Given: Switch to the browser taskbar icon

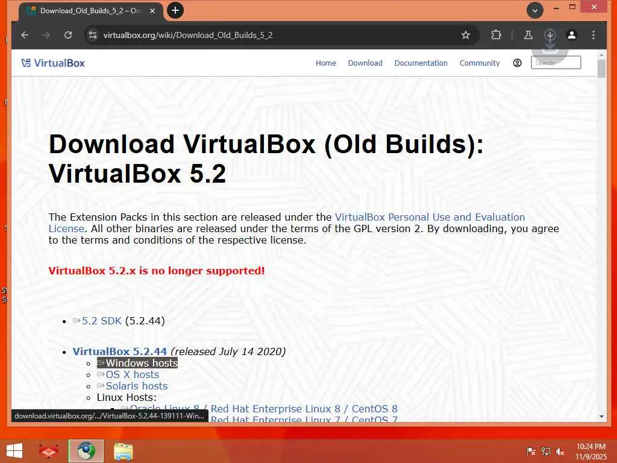Looking at the screenshot, I should coord(86,451).
